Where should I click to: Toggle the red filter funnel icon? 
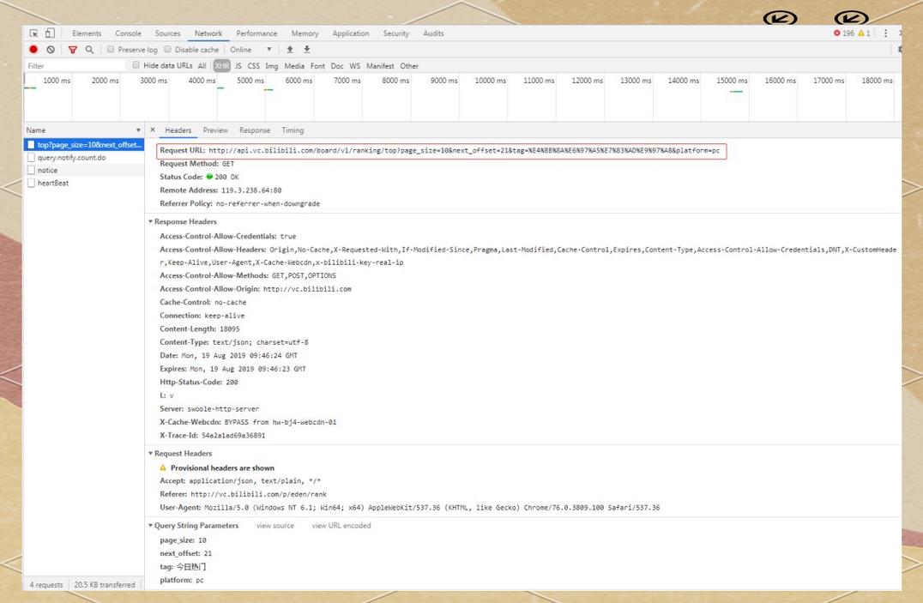click(x=73, y=50)
